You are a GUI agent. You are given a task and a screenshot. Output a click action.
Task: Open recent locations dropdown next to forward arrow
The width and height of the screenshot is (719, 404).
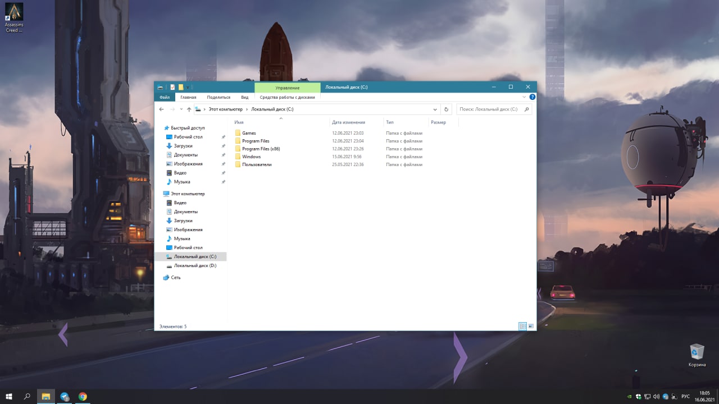coord(181,109)
